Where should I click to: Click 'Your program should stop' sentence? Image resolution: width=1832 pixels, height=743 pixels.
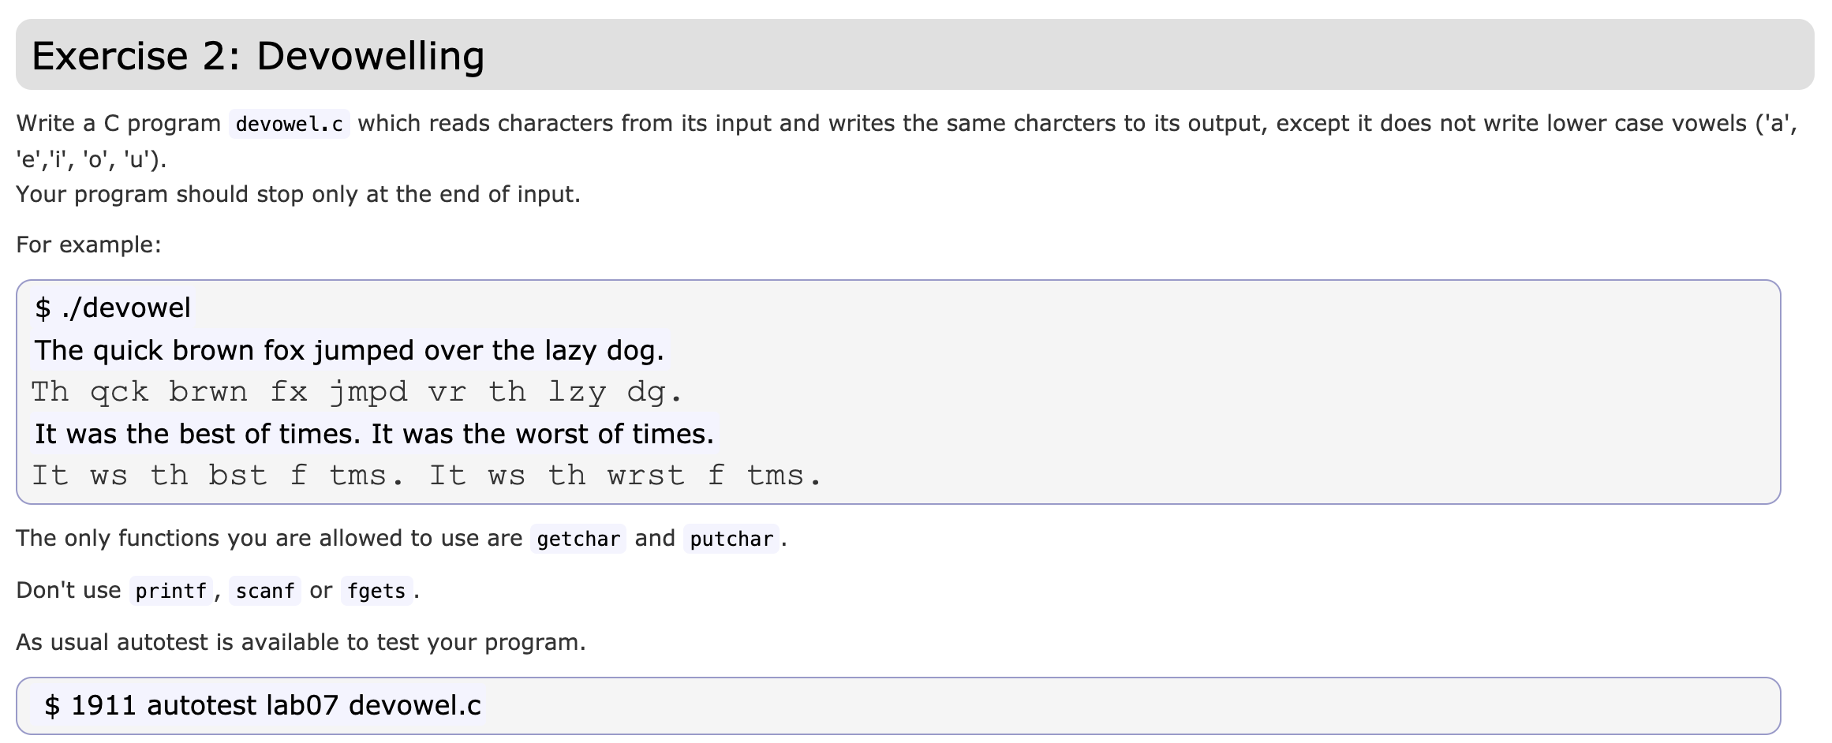[298, 194]
